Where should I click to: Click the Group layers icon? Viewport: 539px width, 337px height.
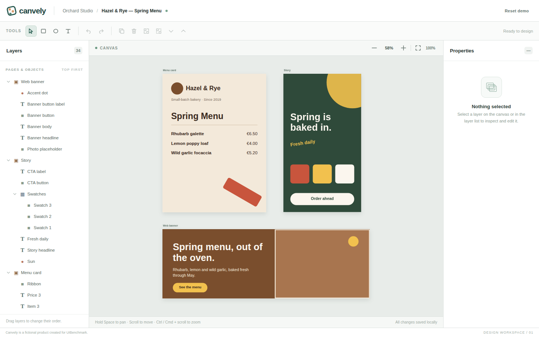point(146,31)
